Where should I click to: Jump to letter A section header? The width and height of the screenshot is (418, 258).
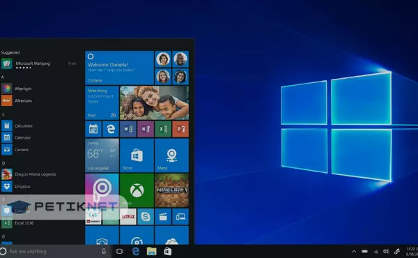3,77
